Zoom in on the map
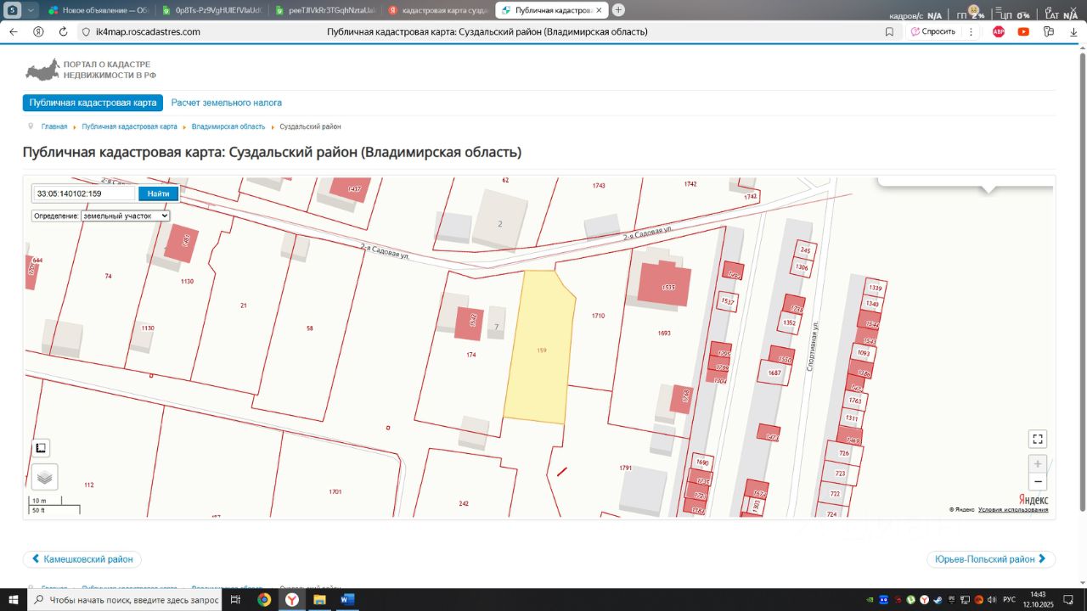The height and width of the screenshot is (611, 1087). (1037, 464)
